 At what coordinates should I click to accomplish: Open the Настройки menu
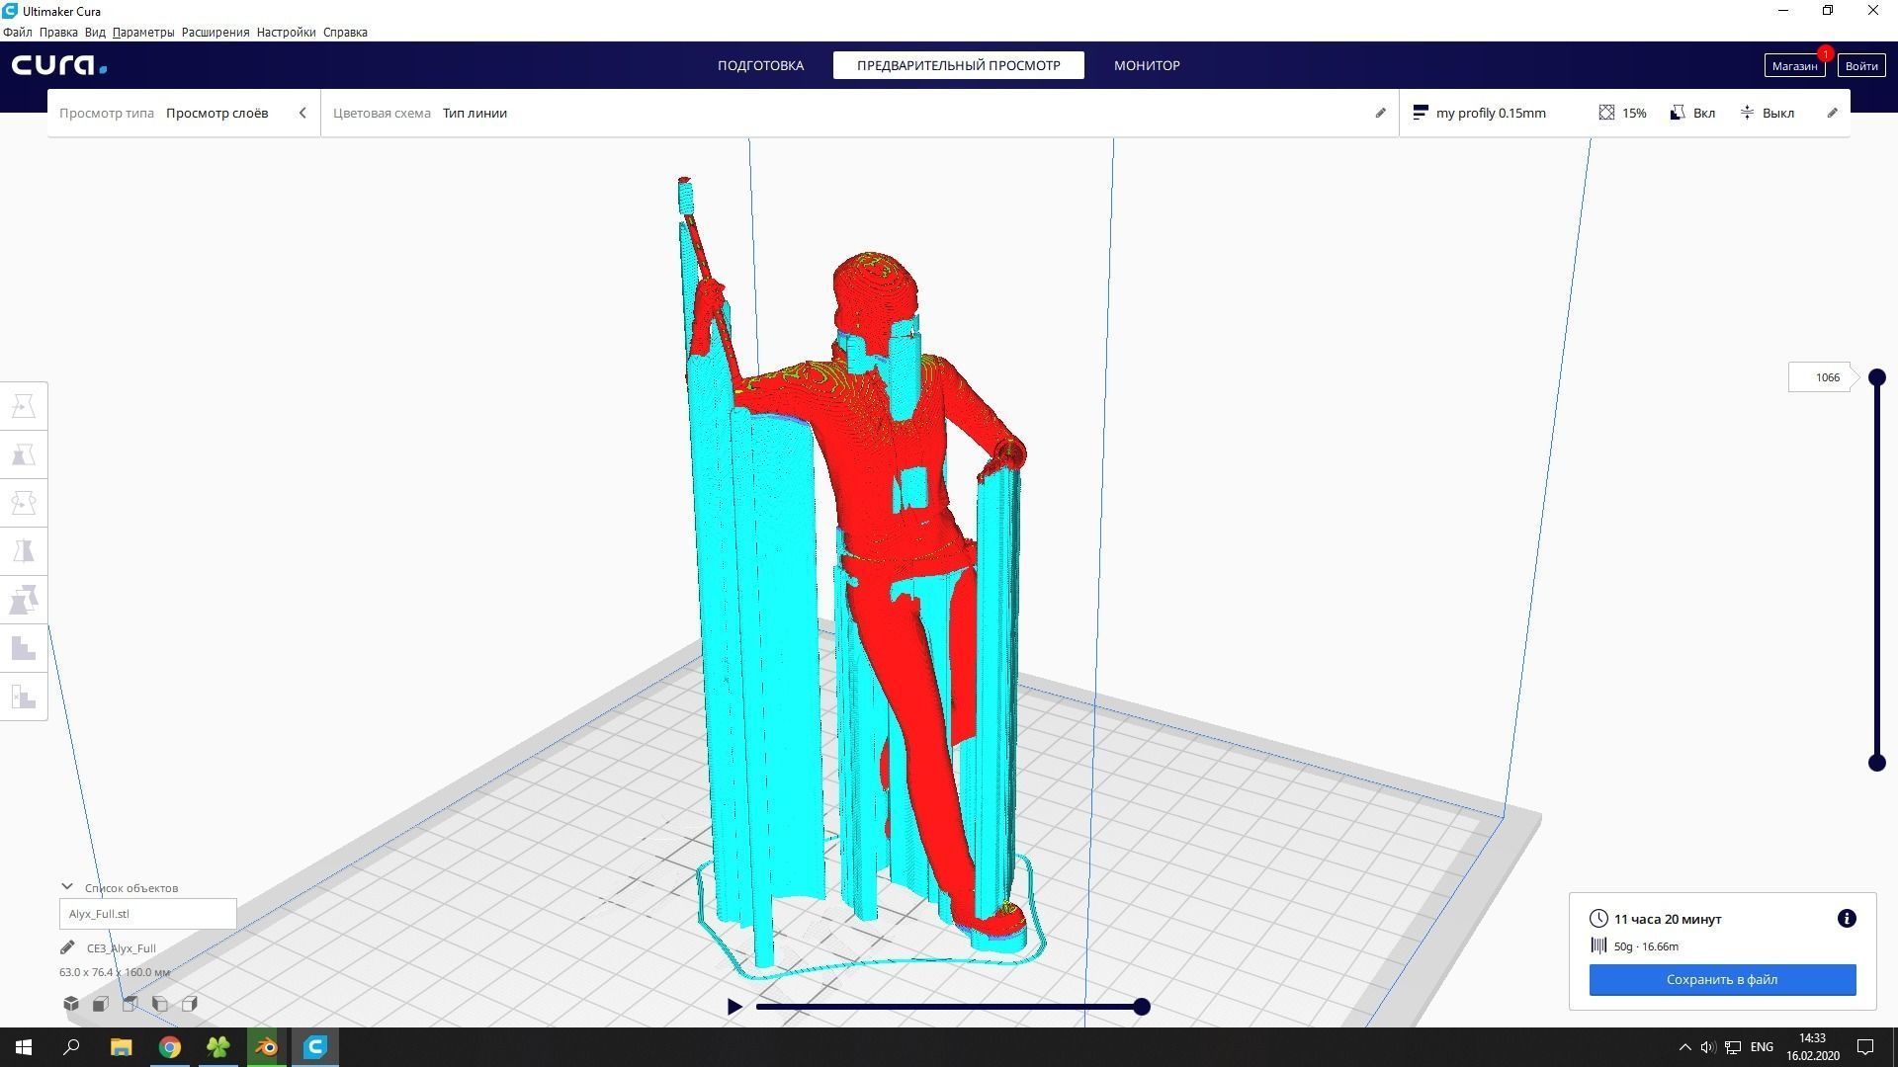(x=286, y=32)
